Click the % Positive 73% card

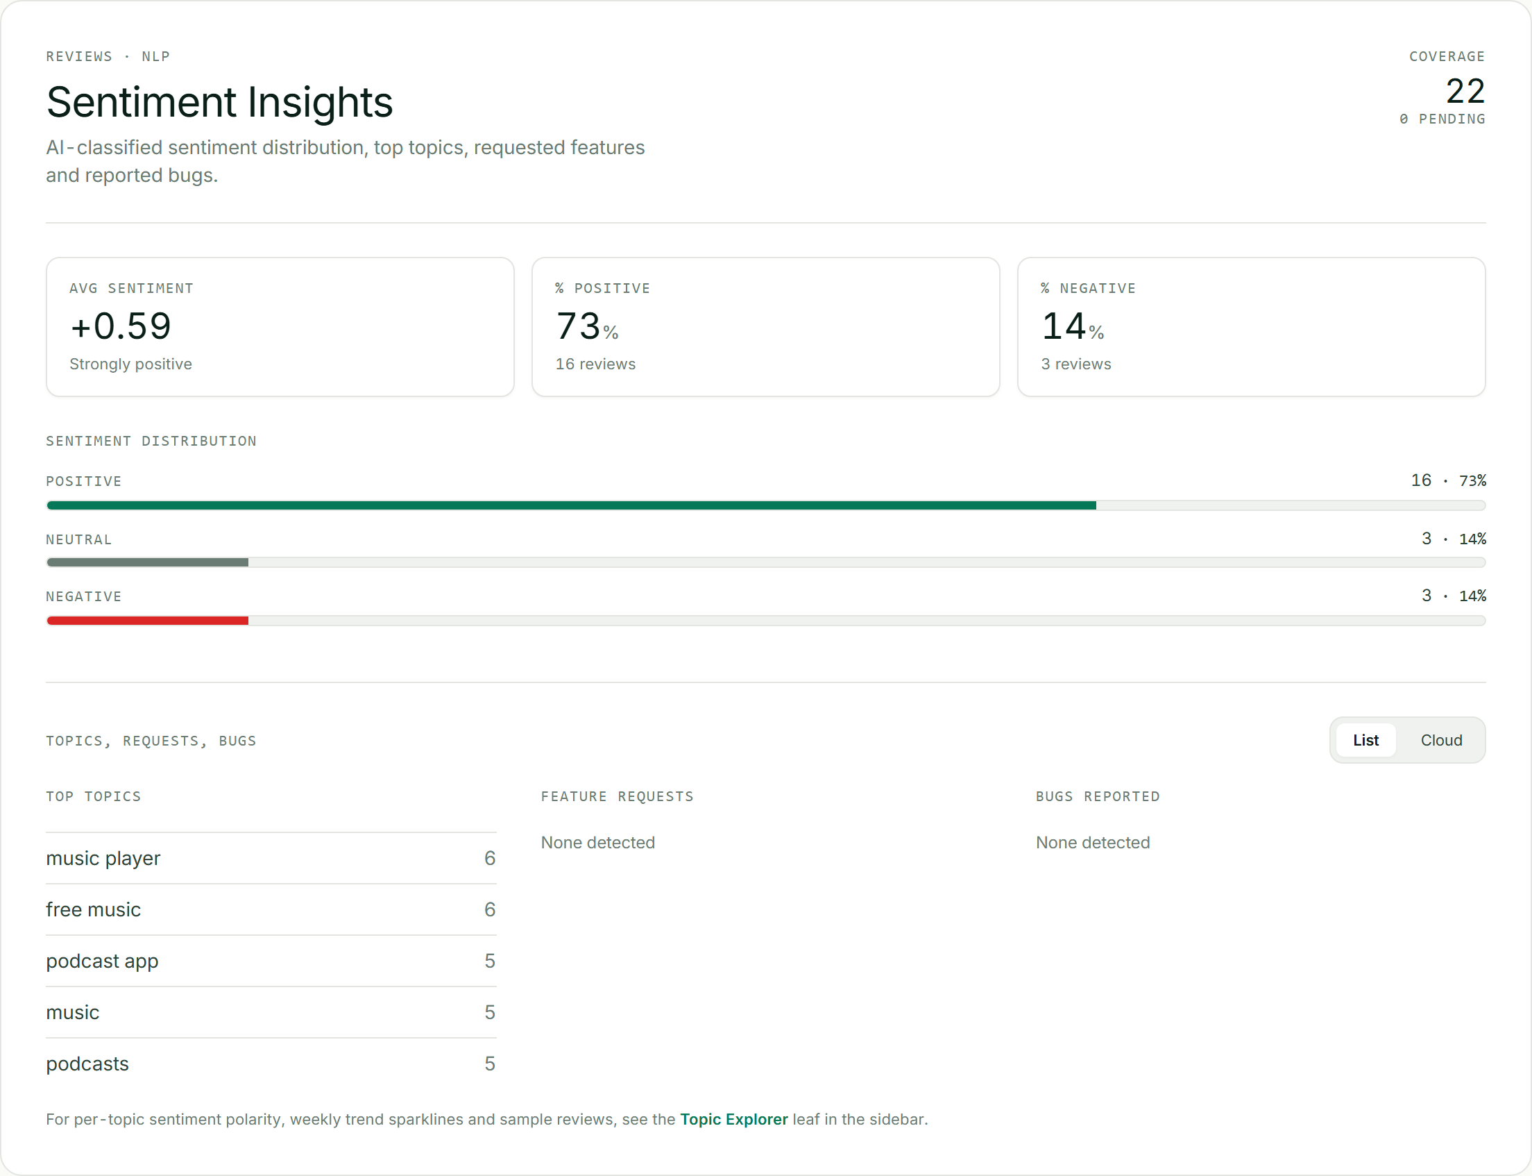(x=765, y=327)
